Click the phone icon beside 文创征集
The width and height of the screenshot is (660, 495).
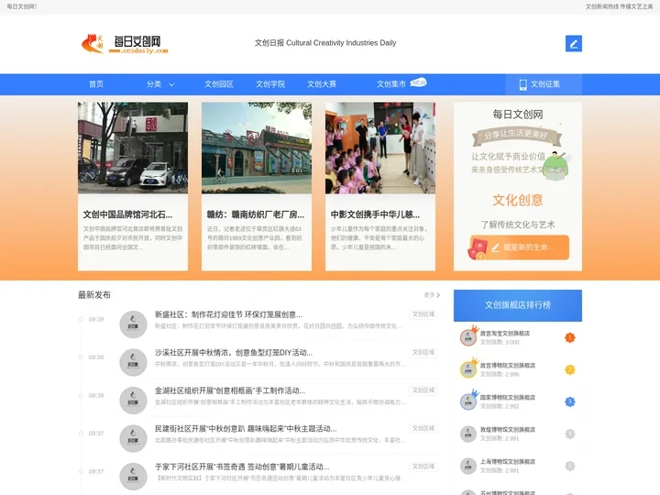[x=522, y=84]
